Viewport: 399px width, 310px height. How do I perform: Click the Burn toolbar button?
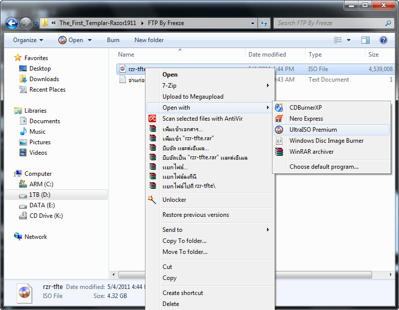113,40
